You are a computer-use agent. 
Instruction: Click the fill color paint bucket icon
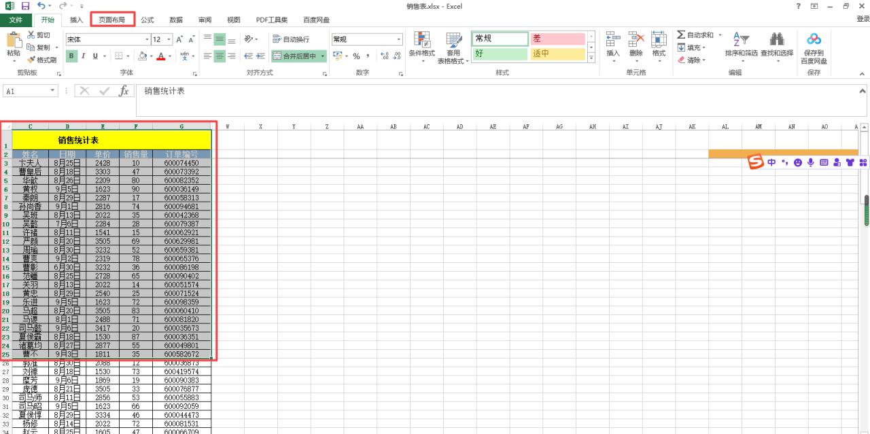click(143, 56)
